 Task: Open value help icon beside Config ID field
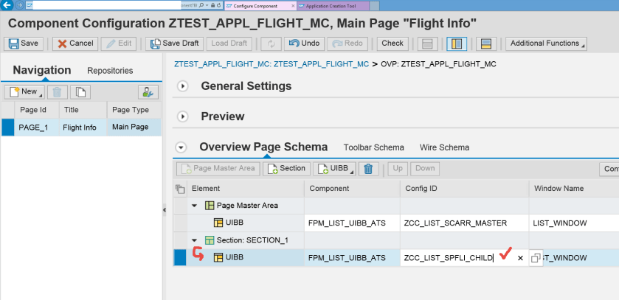tap(536, 258)
